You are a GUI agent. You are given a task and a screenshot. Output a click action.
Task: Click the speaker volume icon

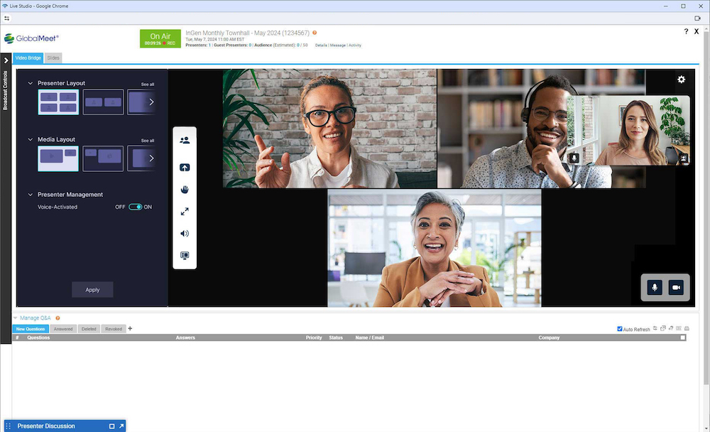coord(185,233)
